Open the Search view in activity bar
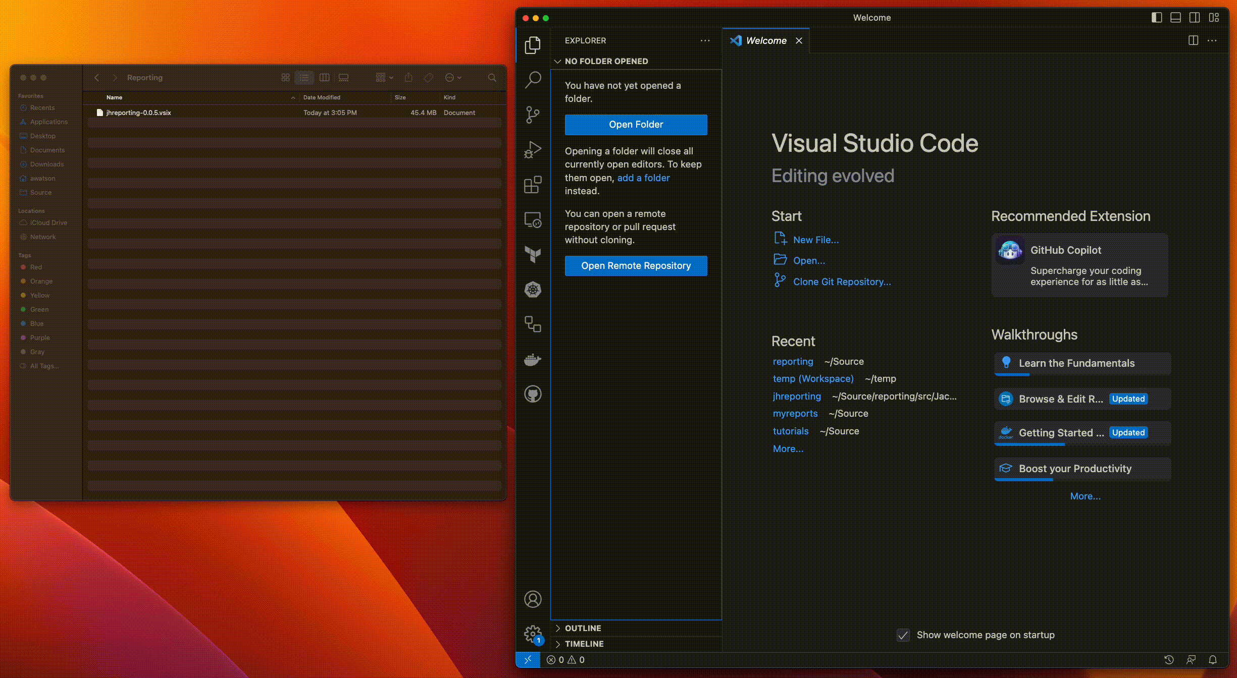The image size is (1237, 678). (x=533, y=79)
